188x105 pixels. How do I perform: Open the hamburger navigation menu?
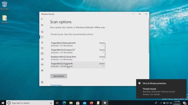coord(42,25)
